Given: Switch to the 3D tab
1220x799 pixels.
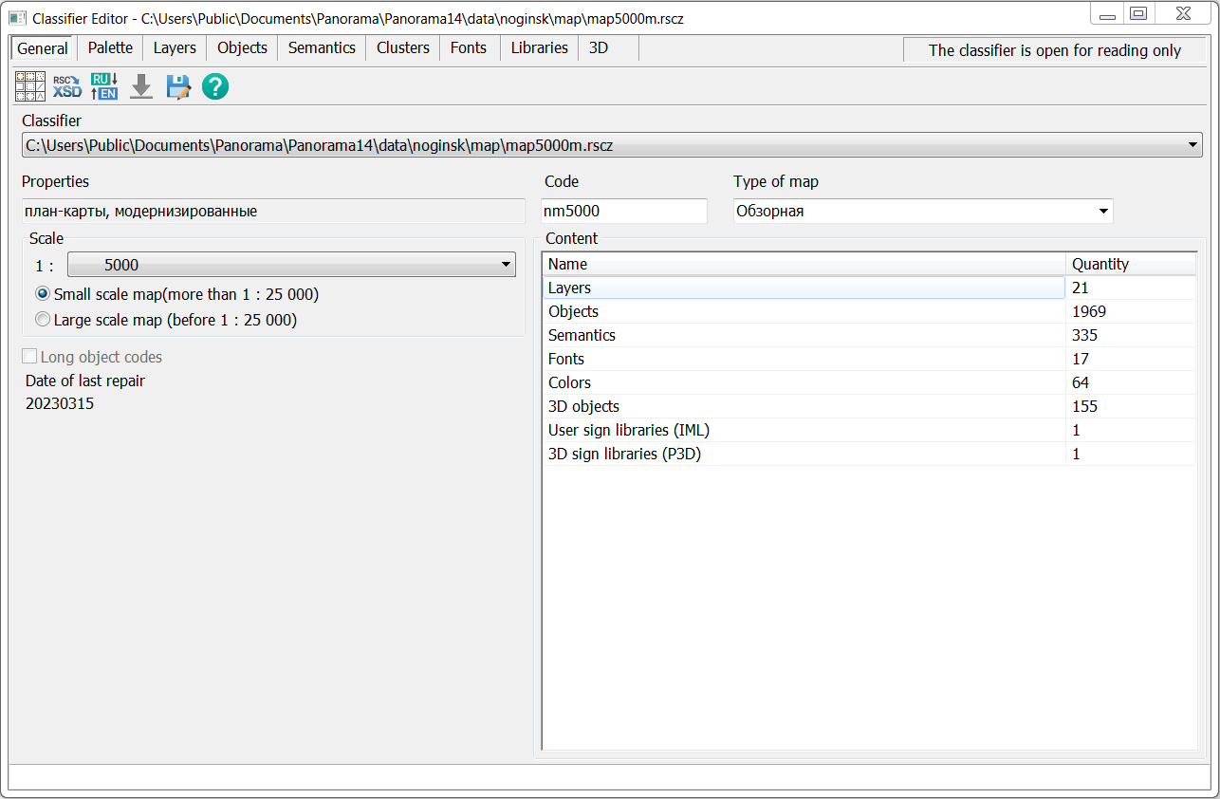Looking at the screenshot, I should point(599,47).
